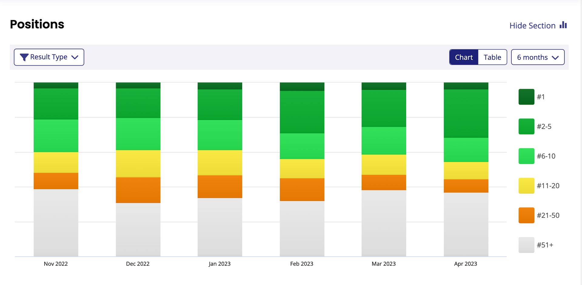Screen dimensions: 582x285
Task: Click the dark green #1 segment in Mar 2023 bar
Action: click(384, 86)
